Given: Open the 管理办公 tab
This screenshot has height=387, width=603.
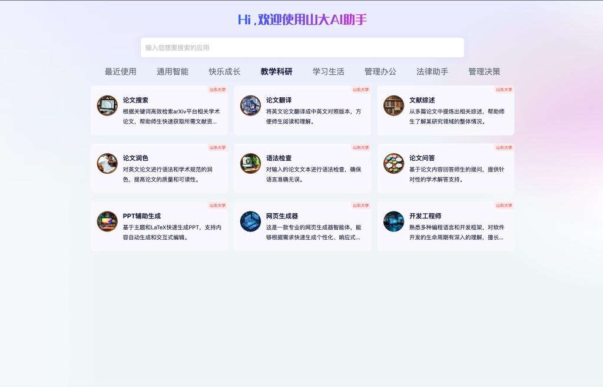Looking at the screenshot, I should click(x=380, y=71).
